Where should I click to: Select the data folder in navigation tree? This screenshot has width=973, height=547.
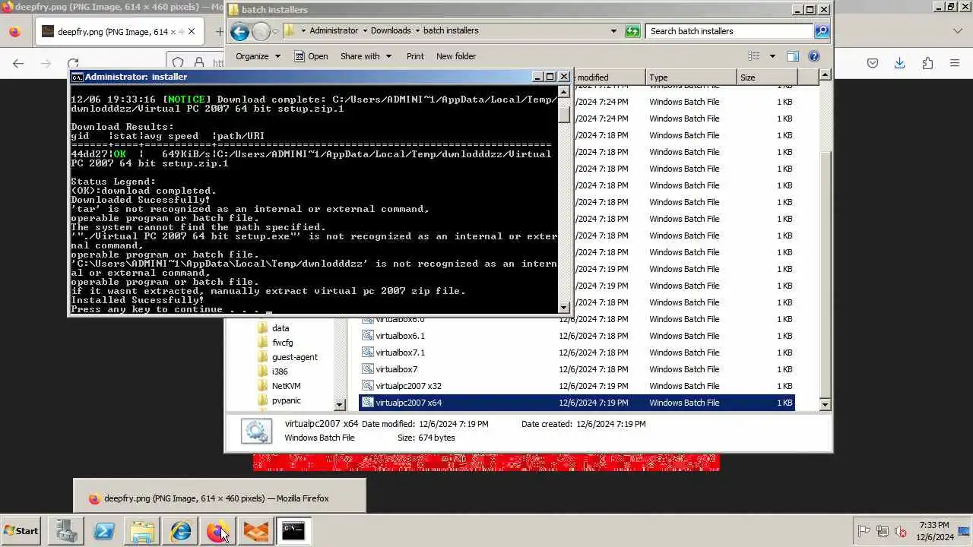(280, 328)
